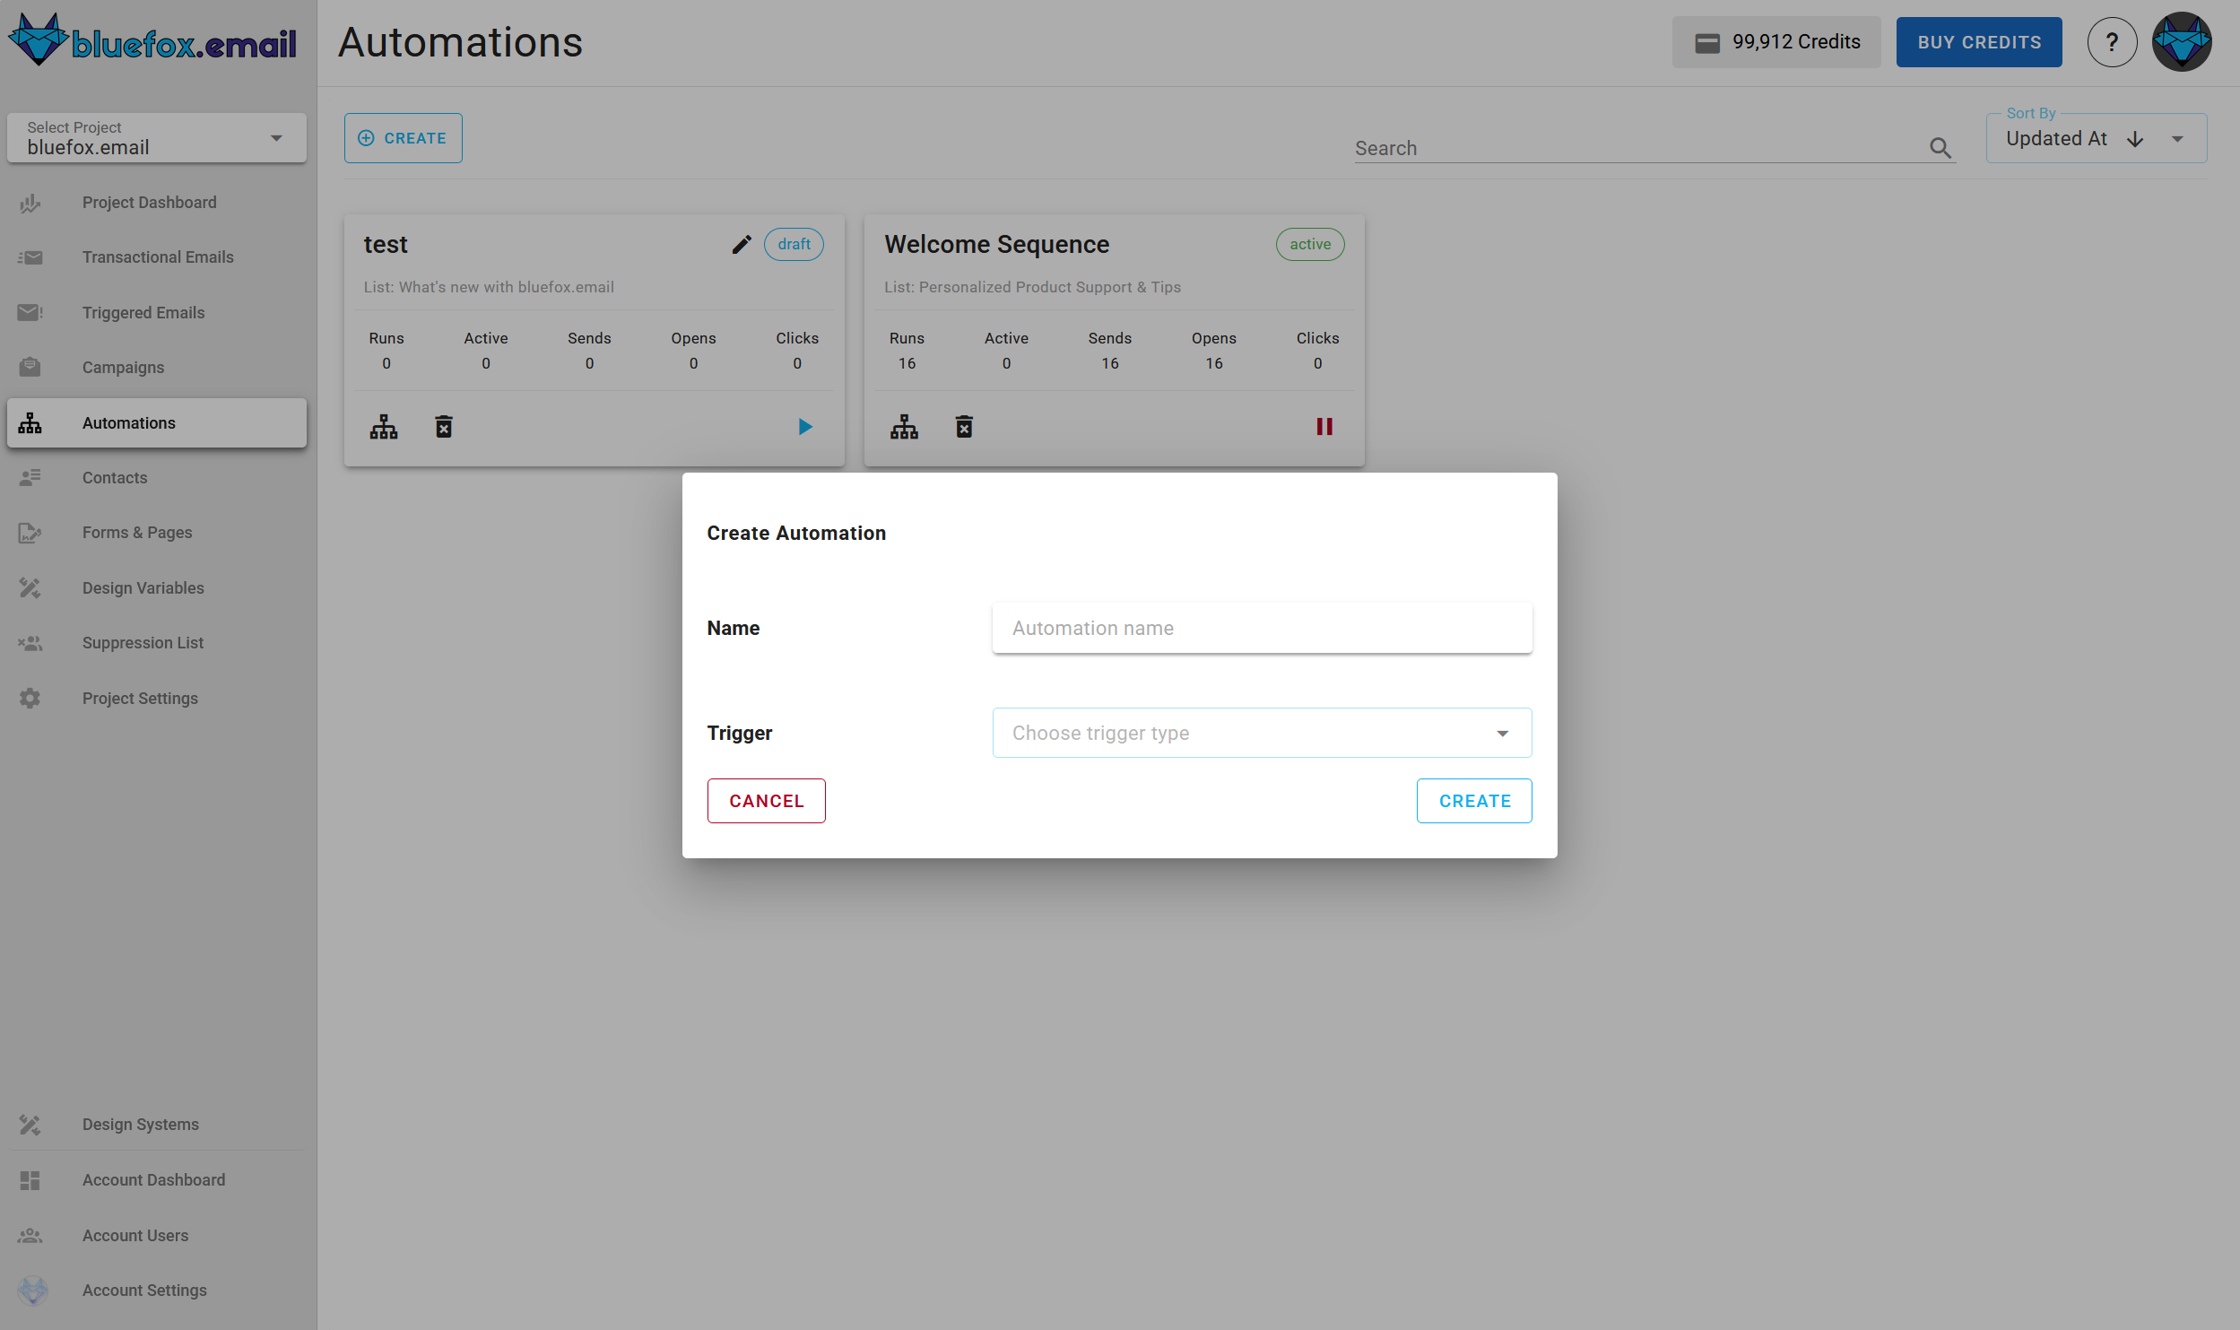Click BUY CREDITS in the top bar
Viewport: 2240px width, 1330px height.
pyautogui.click(x=1978, y=41)
